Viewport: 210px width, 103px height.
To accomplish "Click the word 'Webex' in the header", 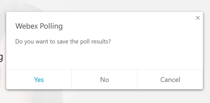I will pos(27,26).
